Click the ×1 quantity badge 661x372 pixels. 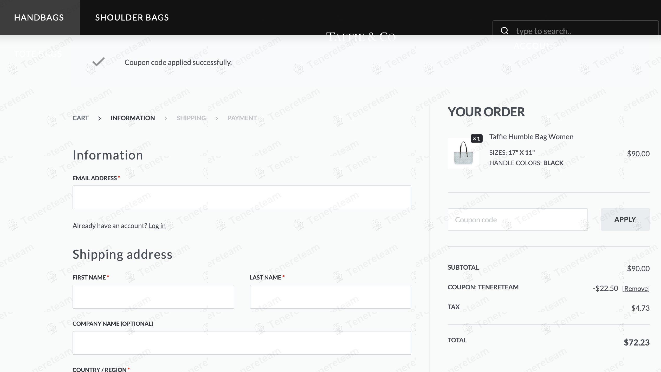[x=477, y=138]
